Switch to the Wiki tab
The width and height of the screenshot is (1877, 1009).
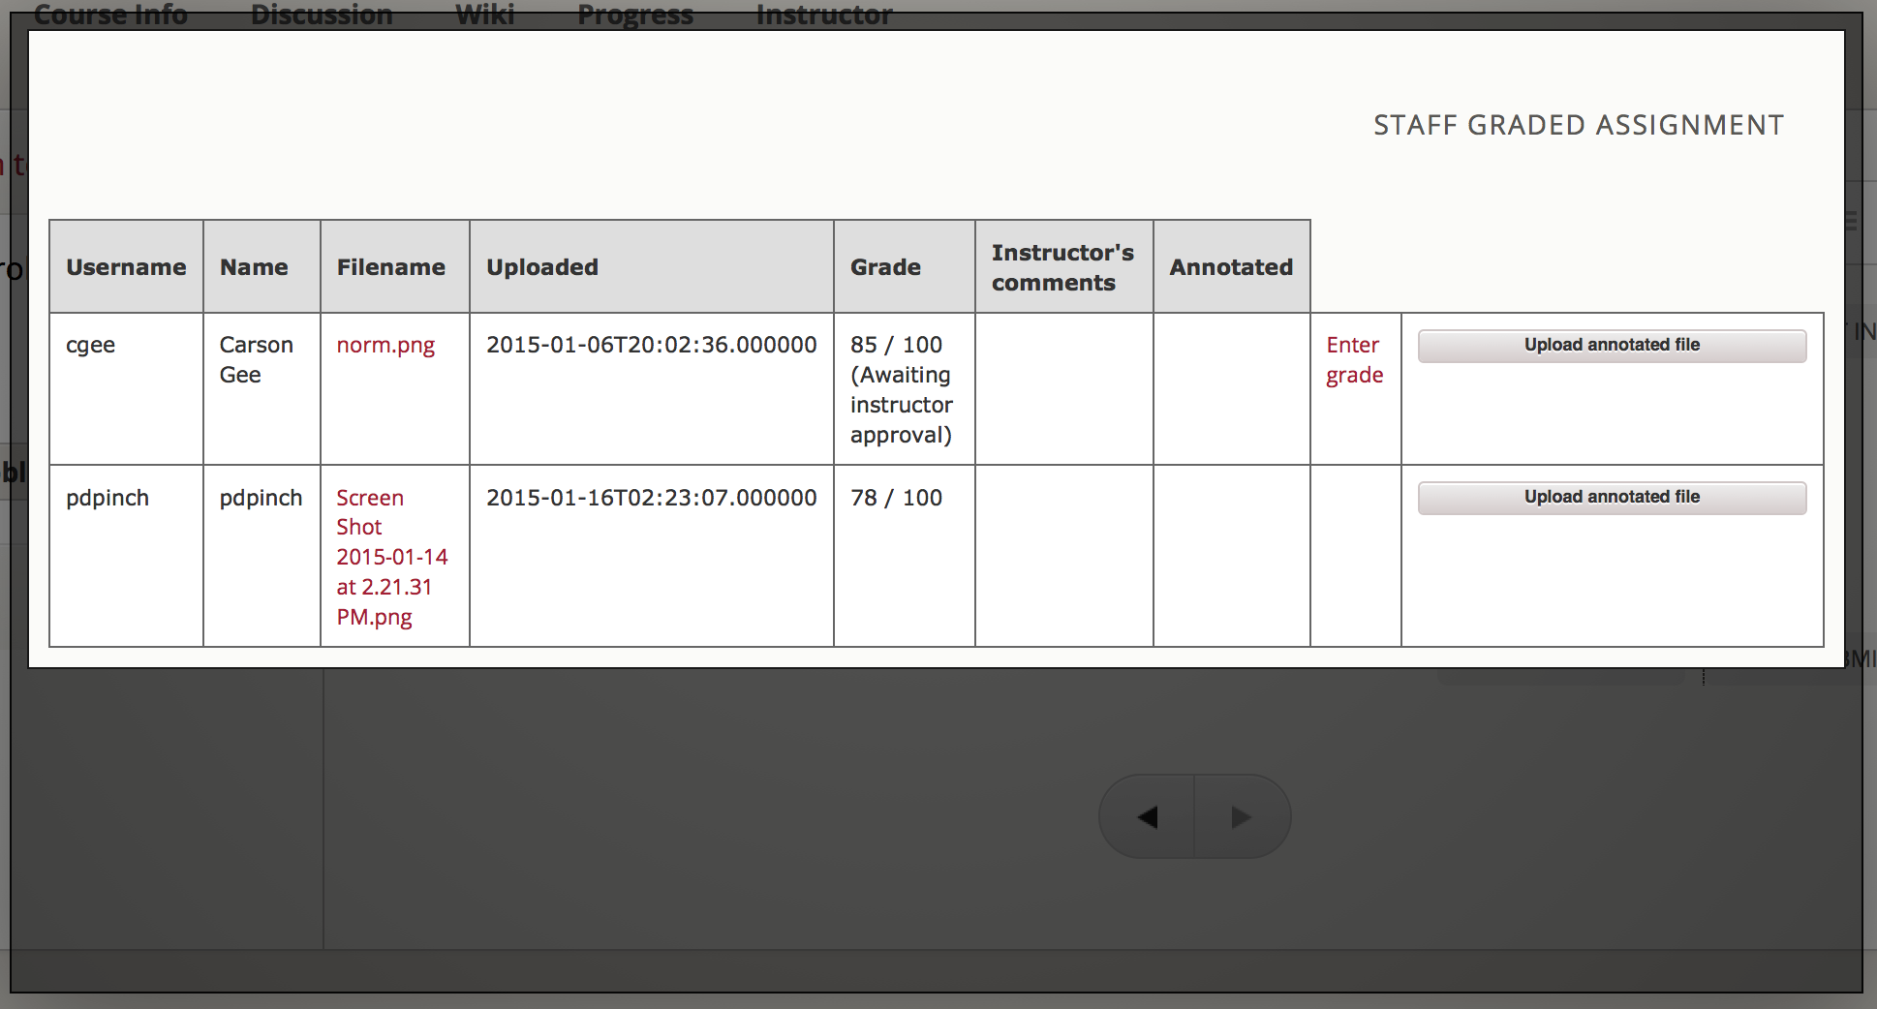[x=485, y=15]
